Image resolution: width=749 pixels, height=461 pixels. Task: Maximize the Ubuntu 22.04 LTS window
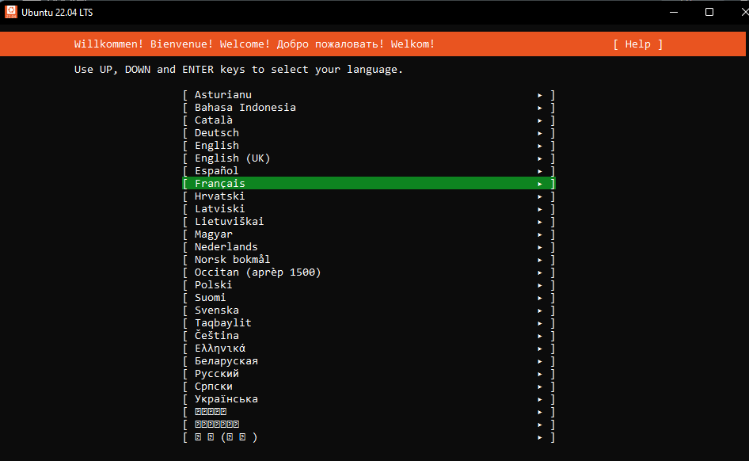(709, 12)
